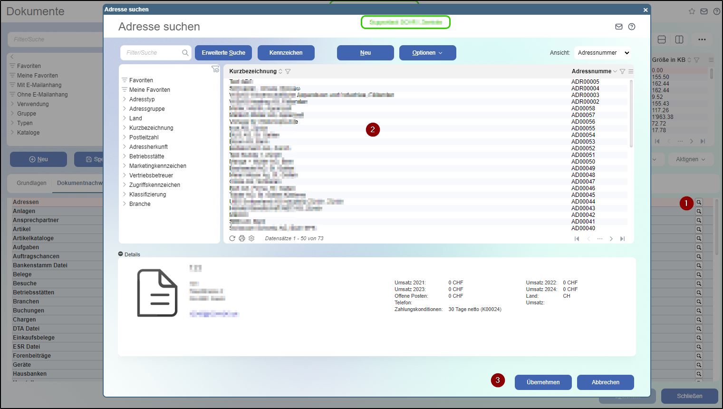Click the mail icon in the dialog header
This screenshot has height=409, width=723.
point(619,27)
